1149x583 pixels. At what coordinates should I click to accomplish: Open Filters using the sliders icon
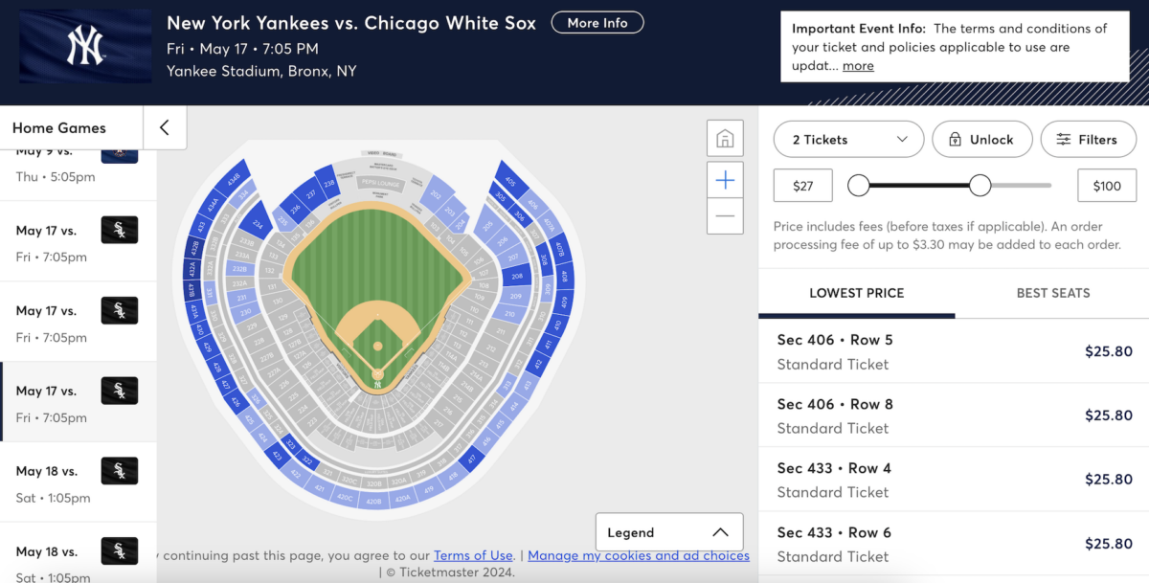click(1088, 139)
